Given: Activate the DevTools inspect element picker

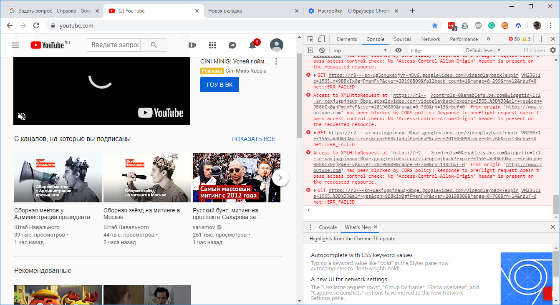Looking at the screenshot, I should tap(310, 39).
